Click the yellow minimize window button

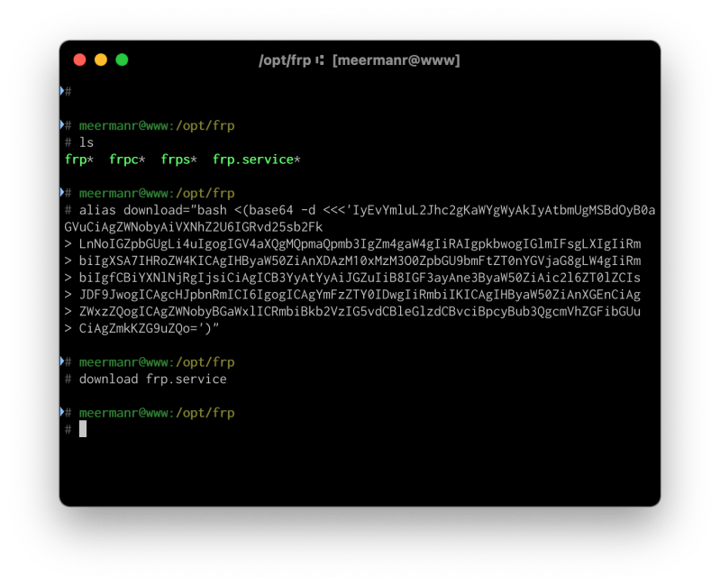(x=101, y=60)
